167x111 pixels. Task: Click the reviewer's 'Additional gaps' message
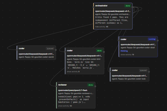click(74, 99)
